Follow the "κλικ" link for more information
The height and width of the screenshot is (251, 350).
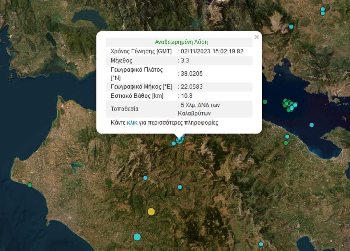(x=132, y=122)
